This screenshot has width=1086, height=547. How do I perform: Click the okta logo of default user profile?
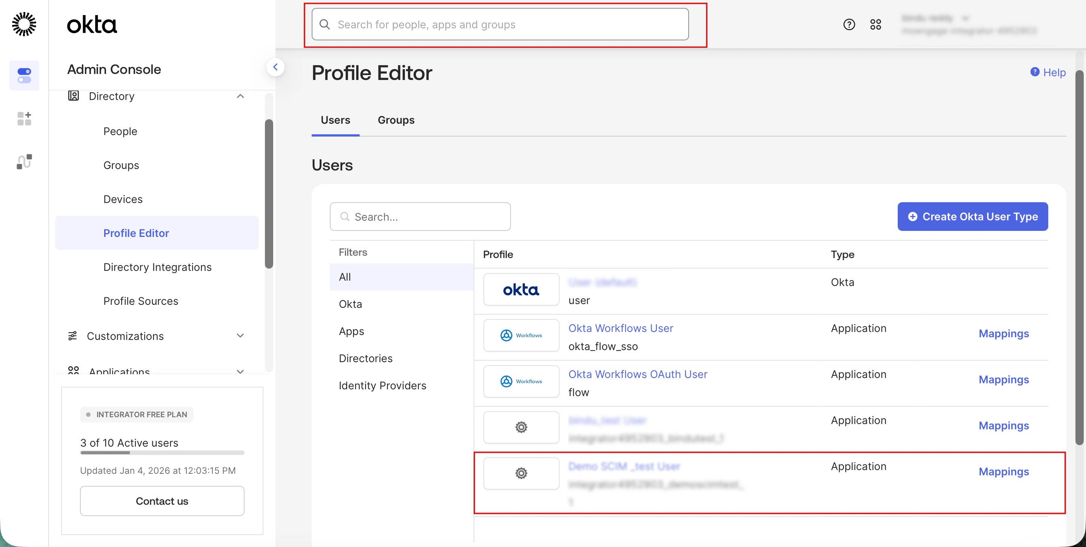521,289
